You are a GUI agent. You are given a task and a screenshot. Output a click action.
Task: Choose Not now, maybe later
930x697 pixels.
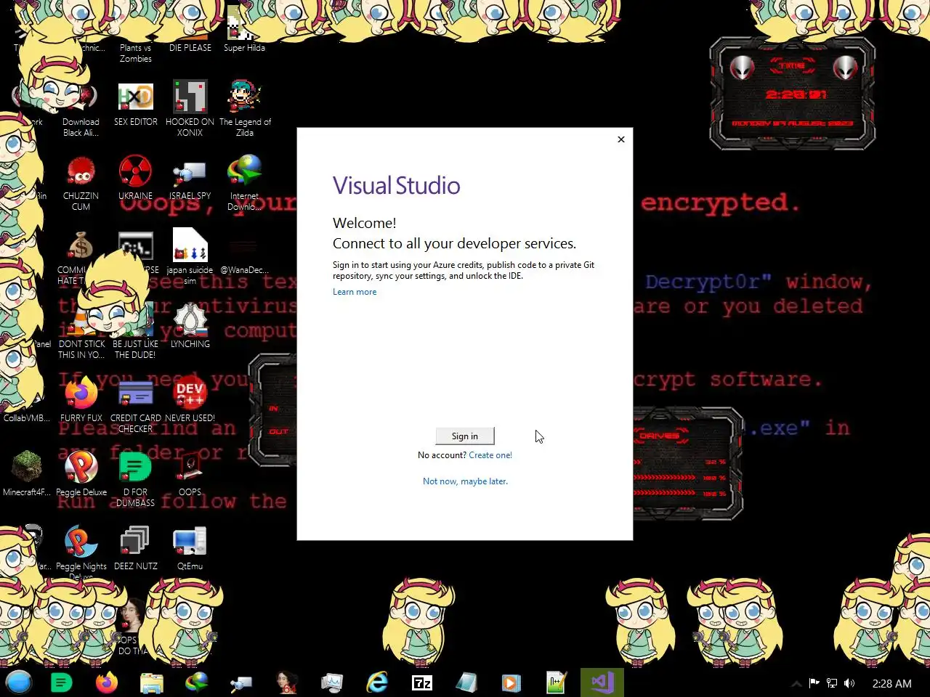point(465,481)
